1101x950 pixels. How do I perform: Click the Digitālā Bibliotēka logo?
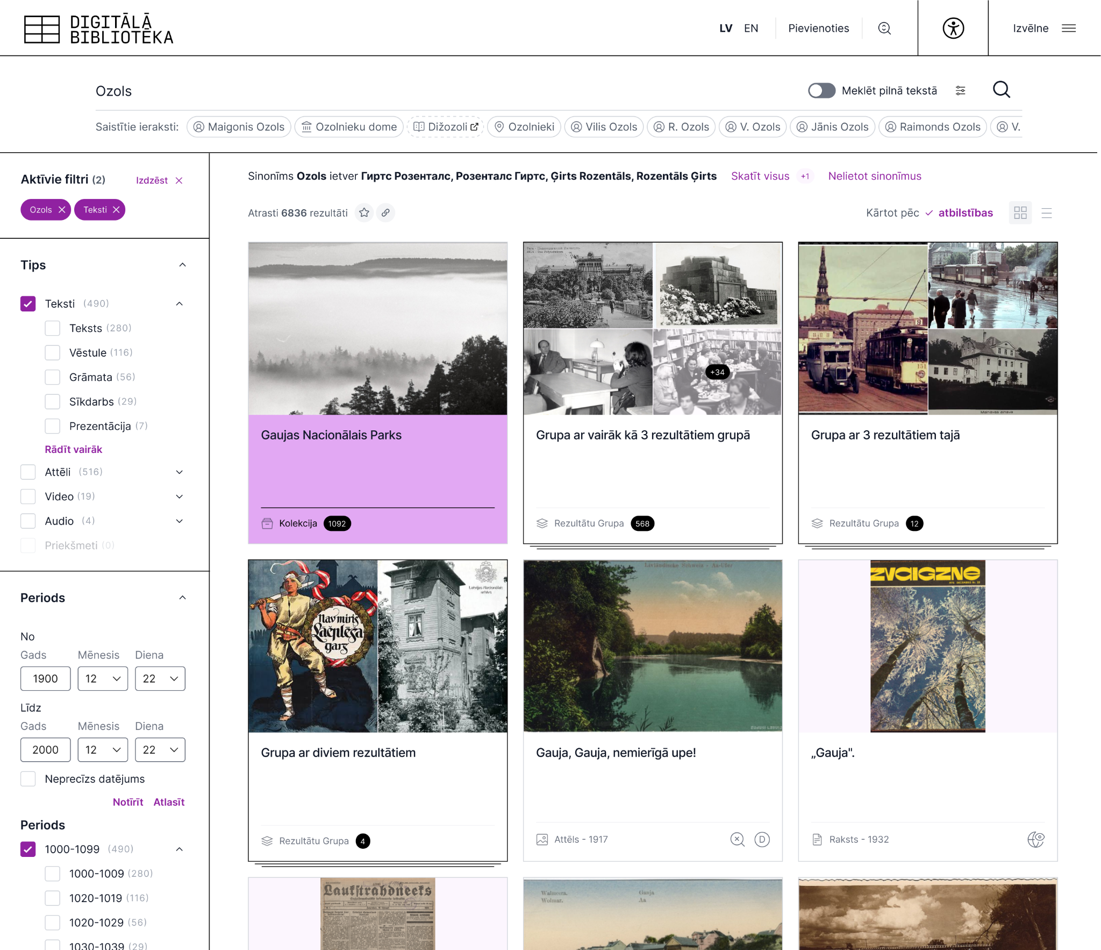pyautogui.click(x=98, y=29)
